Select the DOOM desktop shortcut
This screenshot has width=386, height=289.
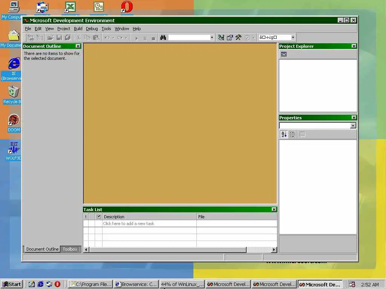[14, 123]
